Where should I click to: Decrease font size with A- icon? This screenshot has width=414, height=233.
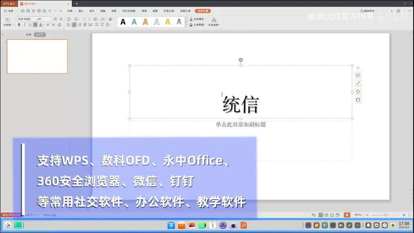61,19
